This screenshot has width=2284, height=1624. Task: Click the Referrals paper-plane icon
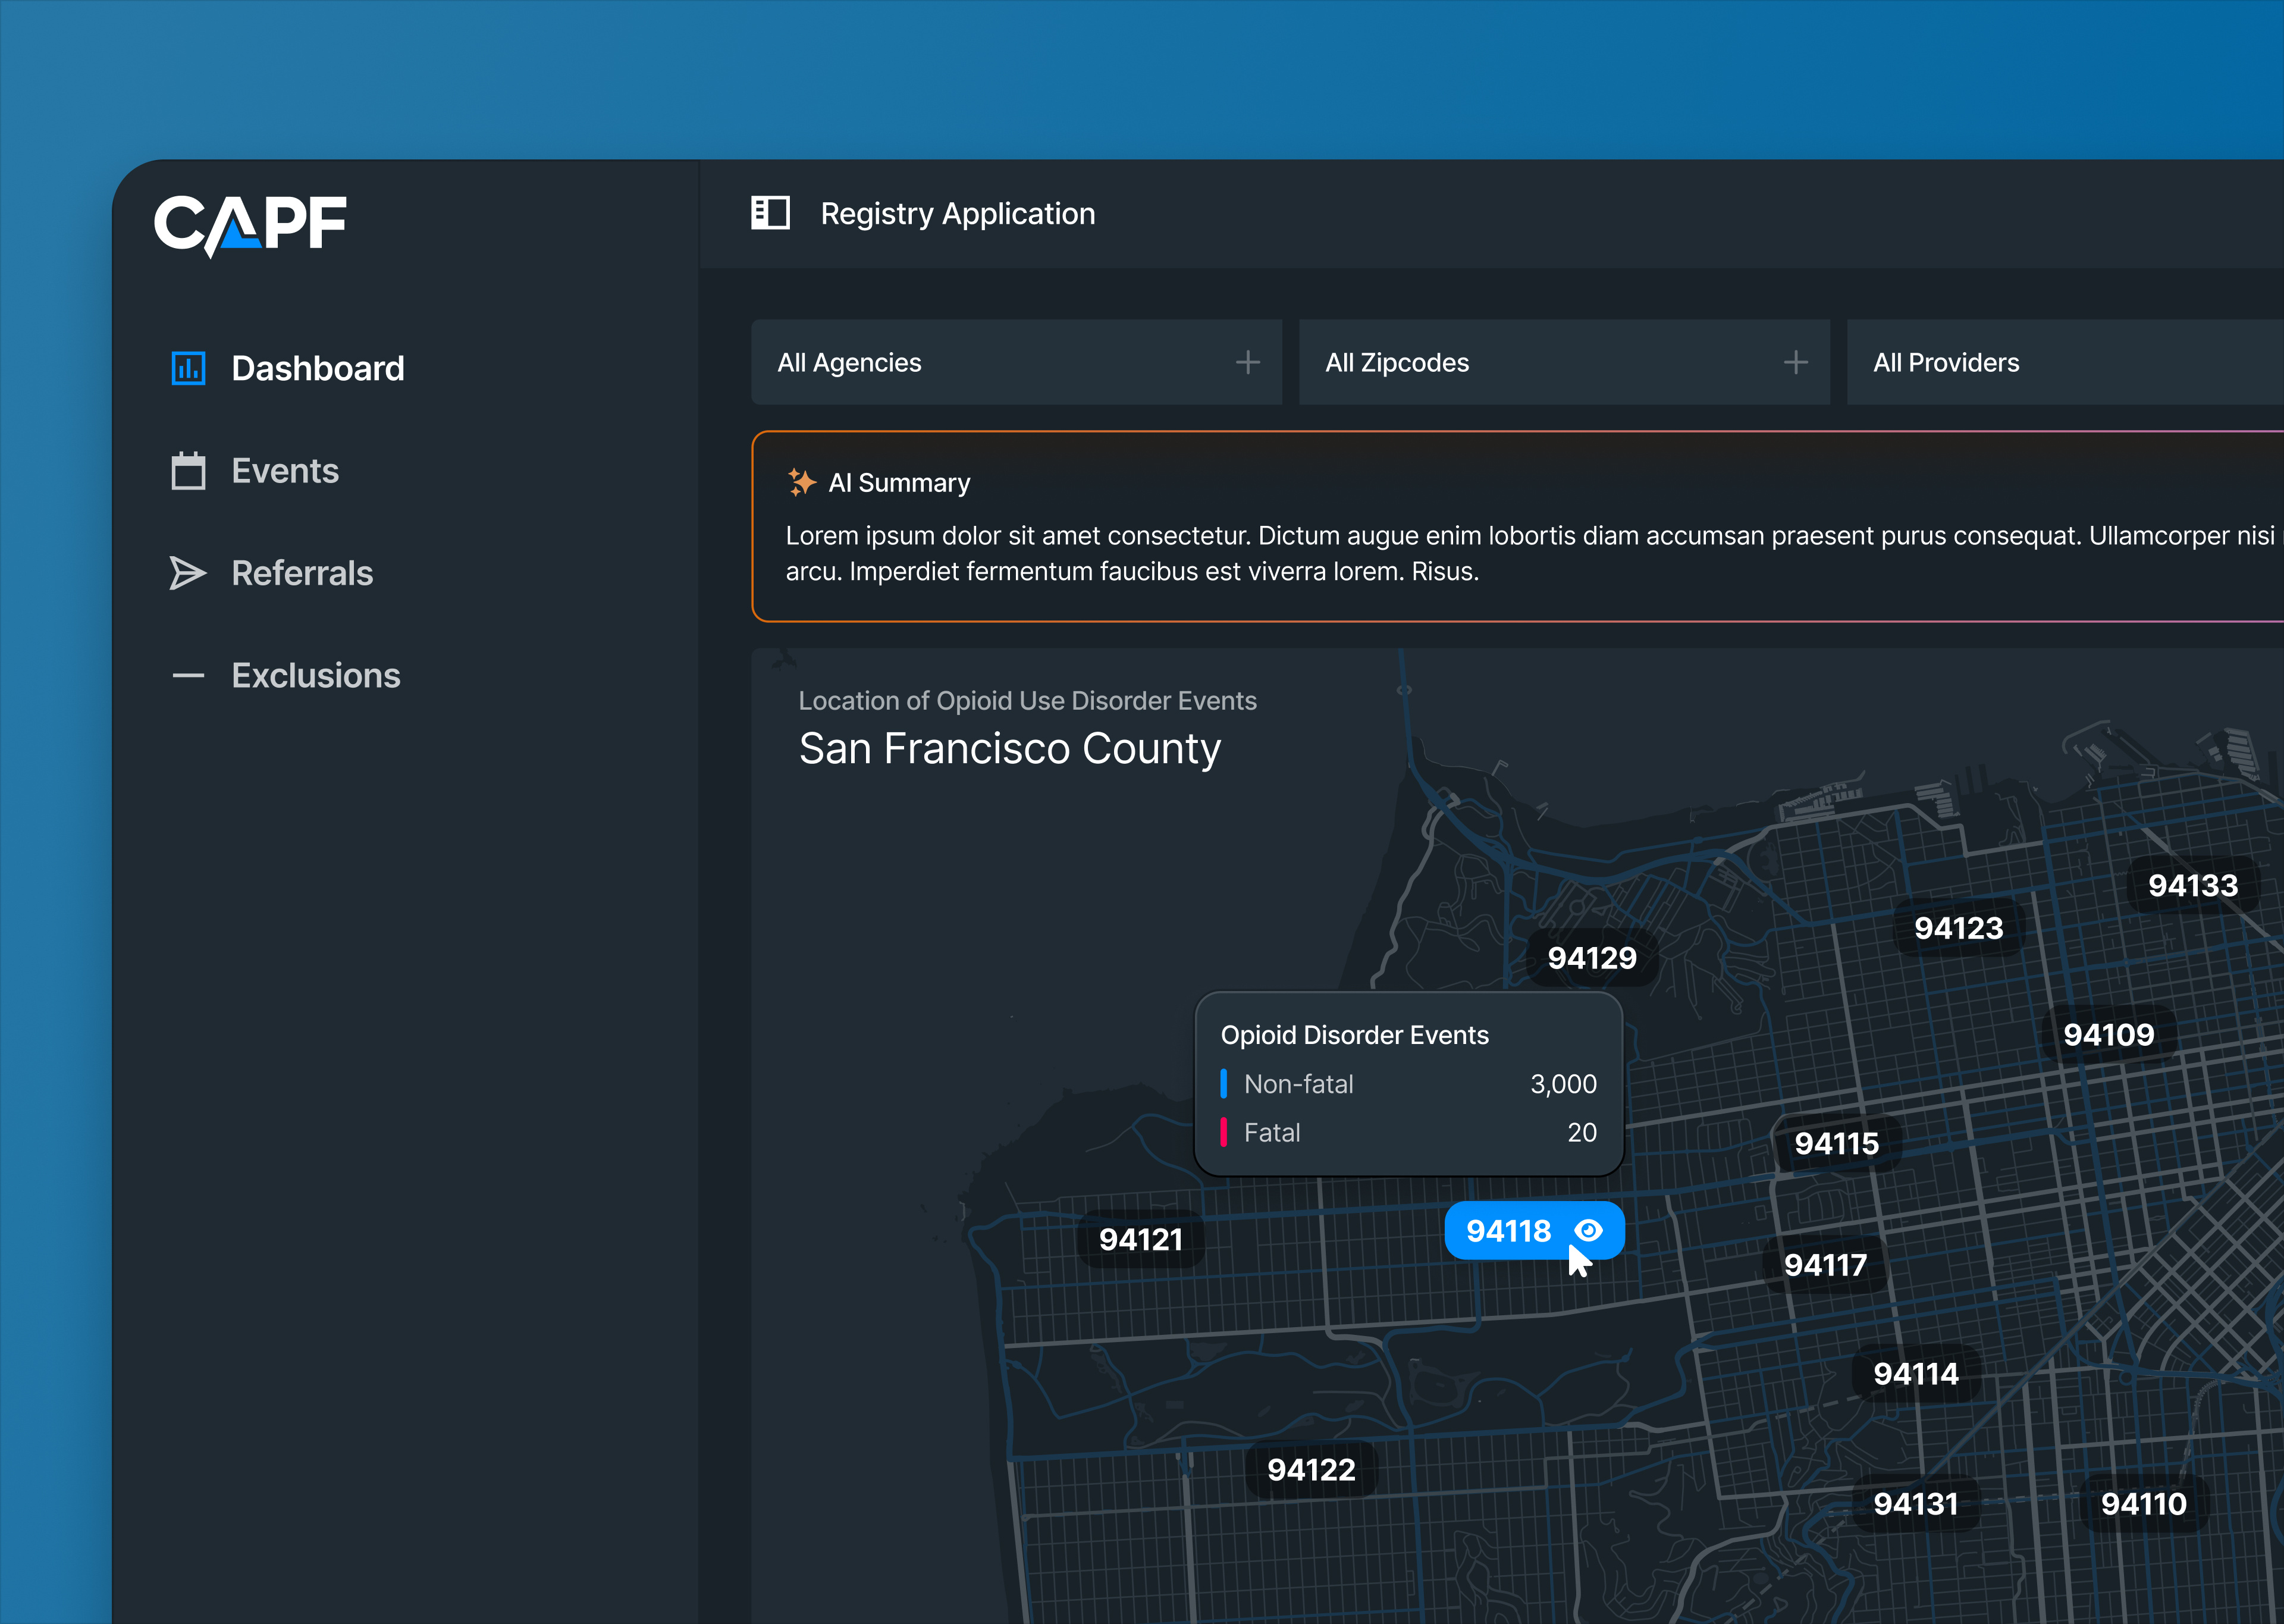point(188,573)
